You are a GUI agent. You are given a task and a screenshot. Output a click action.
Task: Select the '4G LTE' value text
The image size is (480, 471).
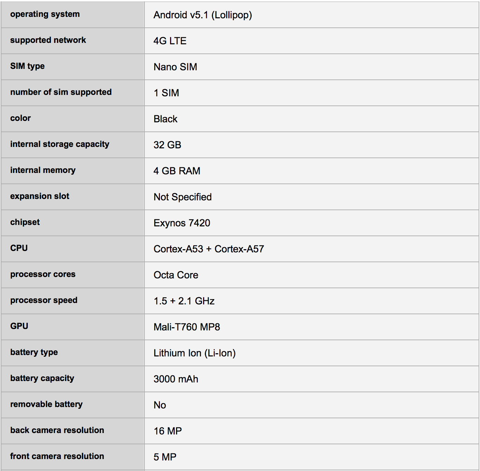pos(170,41)
